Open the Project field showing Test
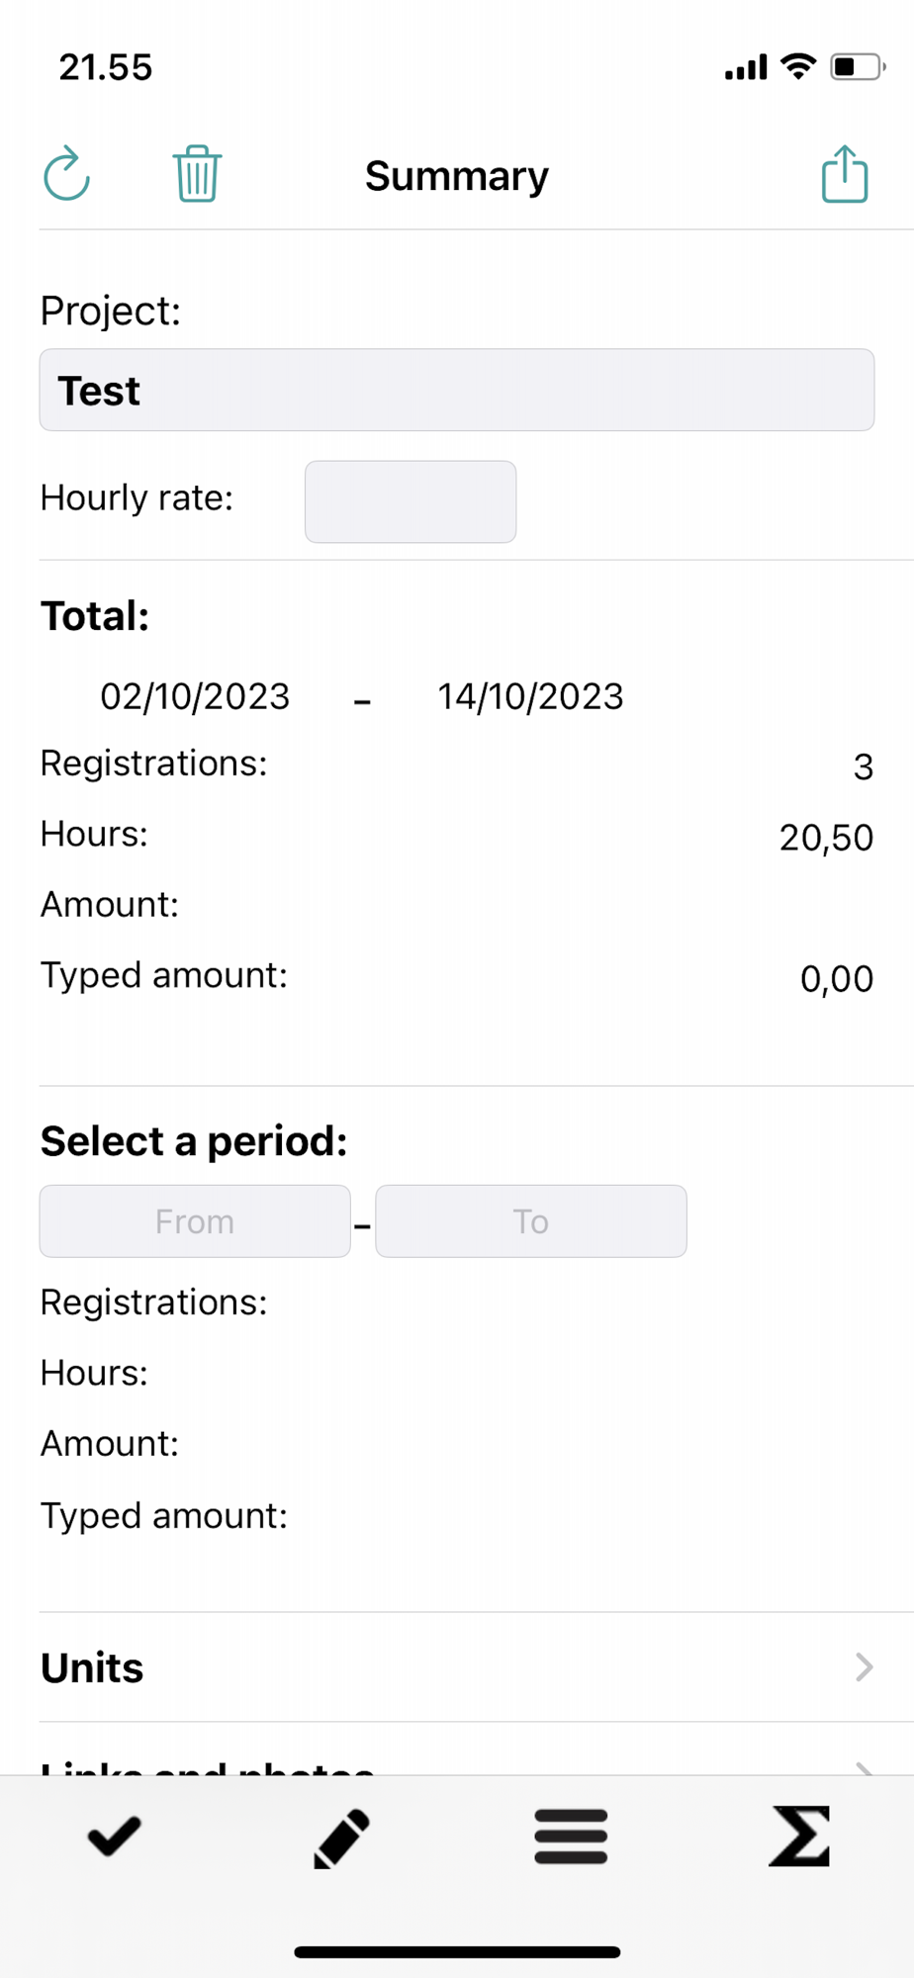This screenshot has width=914, height=1978. click(x=457, y=390)
